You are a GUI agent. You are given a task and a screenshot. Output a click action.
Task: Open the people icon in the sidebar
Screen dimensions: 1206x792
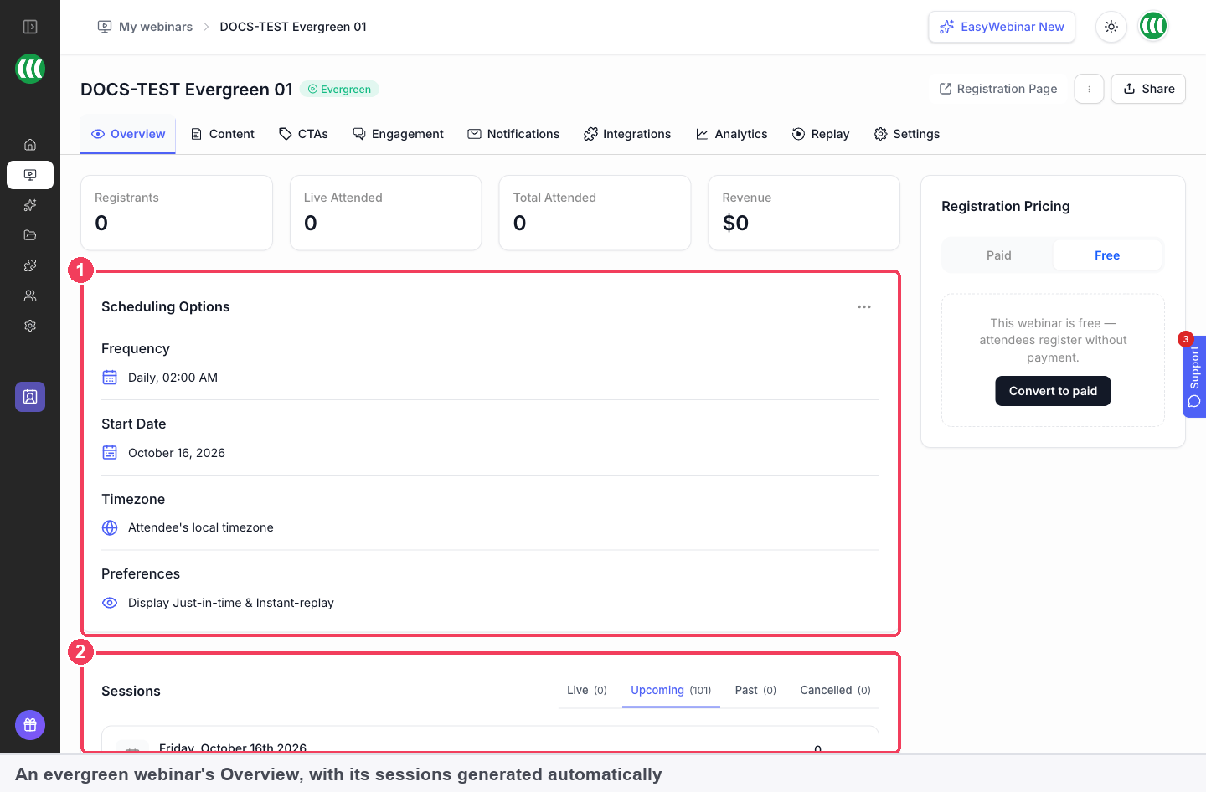[30, 296]
